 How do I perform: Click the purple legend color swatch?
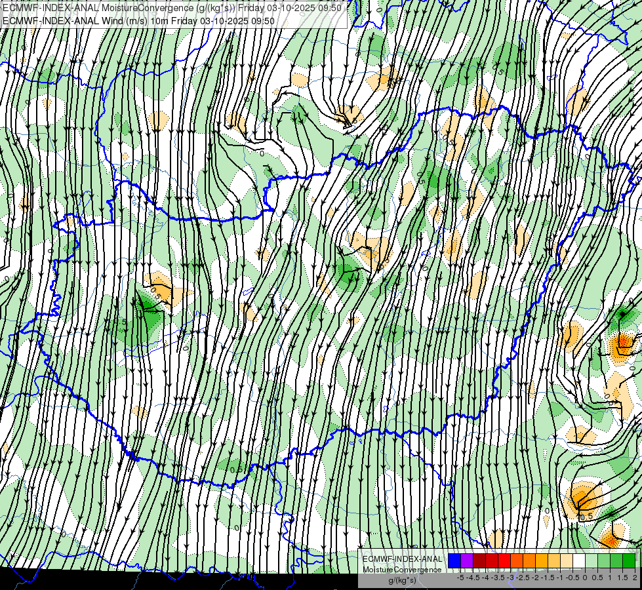click(467, 561)
